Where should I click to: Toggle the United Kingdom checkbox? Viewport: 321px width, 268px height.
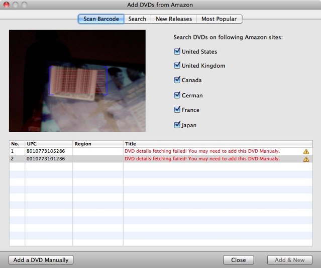pos(177,65)
